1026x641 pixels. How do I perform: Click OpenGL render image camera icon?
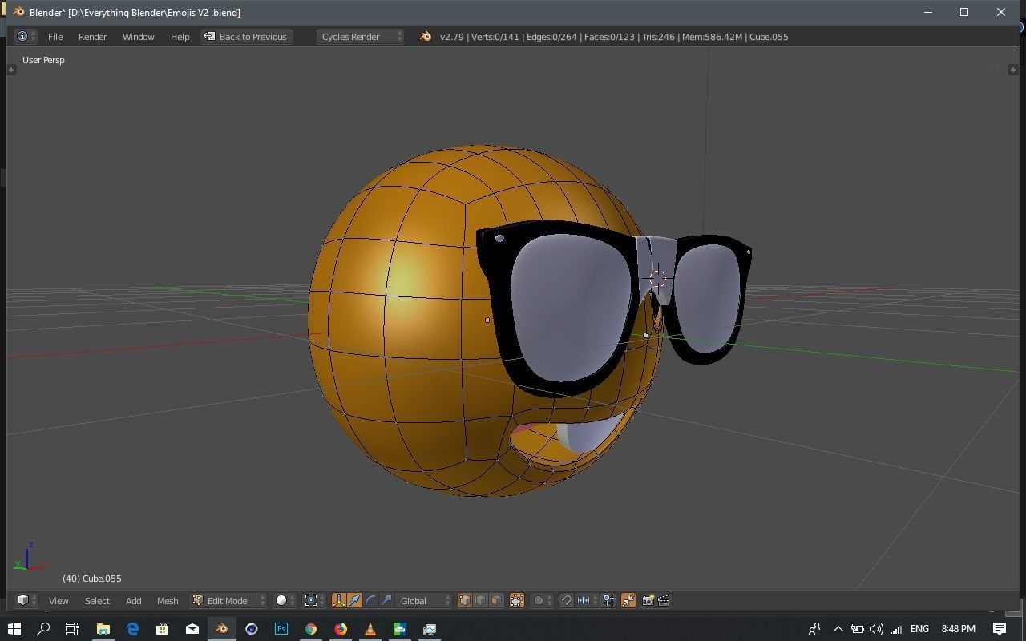click(648, 600)
